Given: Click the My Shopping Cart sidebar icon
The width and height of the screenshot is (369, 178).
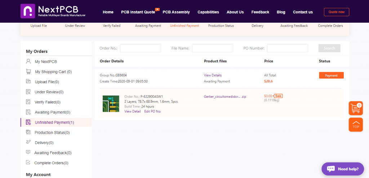Looking at the screenshot, I should tap(28, 72).
